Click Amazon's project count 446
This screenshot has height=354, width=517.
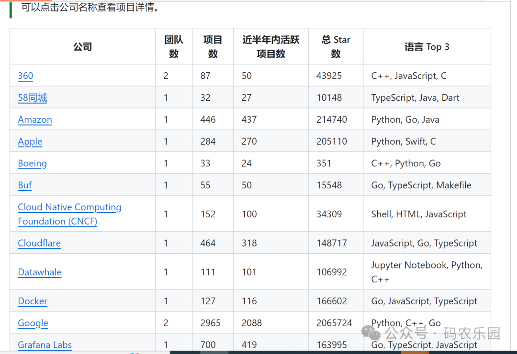[208, 119]
